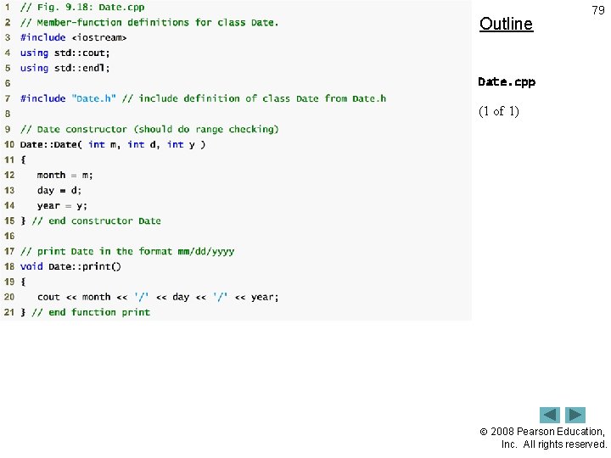611x458 pixels.
Task: Advance with the next slide arrow
Action: (x=575, y=415)
